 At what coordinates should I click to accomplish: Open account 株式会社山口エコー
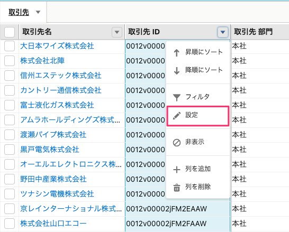coord(53,224)
